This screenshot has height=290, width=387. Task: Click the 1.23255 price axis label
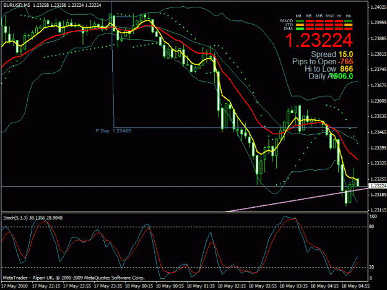click(378, 179)
